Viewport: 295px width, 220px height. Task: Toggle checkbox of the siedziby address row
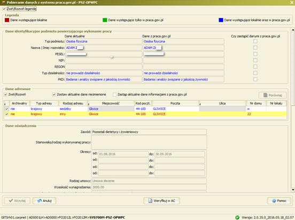pos(6,109)
